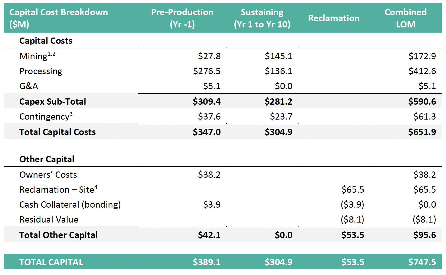The height and width of the screenshot is (275, 446).
Task: Select the Residual Value row label
Action: pos(49,220)
